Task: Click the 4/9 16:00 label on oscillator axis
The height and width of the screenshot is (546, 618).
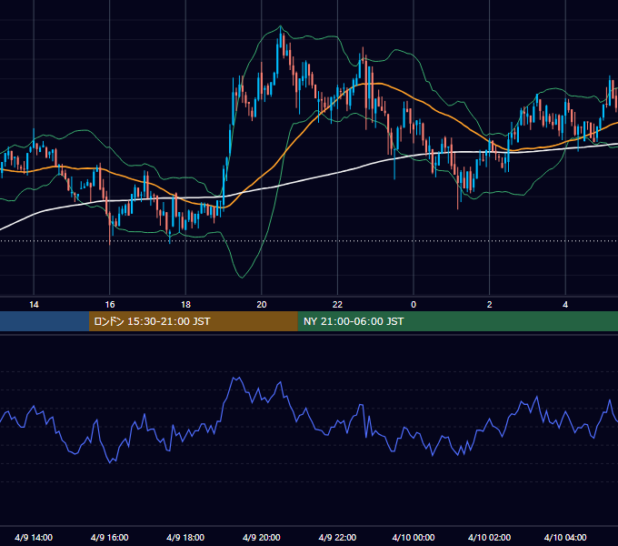Action: pos(110,537)
